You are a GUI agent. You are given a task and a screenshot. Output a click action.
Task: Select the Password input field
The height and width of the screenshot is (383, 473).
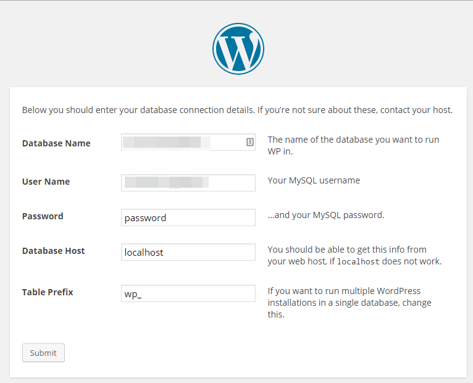188,217
